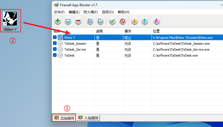
Task: Uncheck the Rhino 7 rule checkbox
Action: pos(55,37)
